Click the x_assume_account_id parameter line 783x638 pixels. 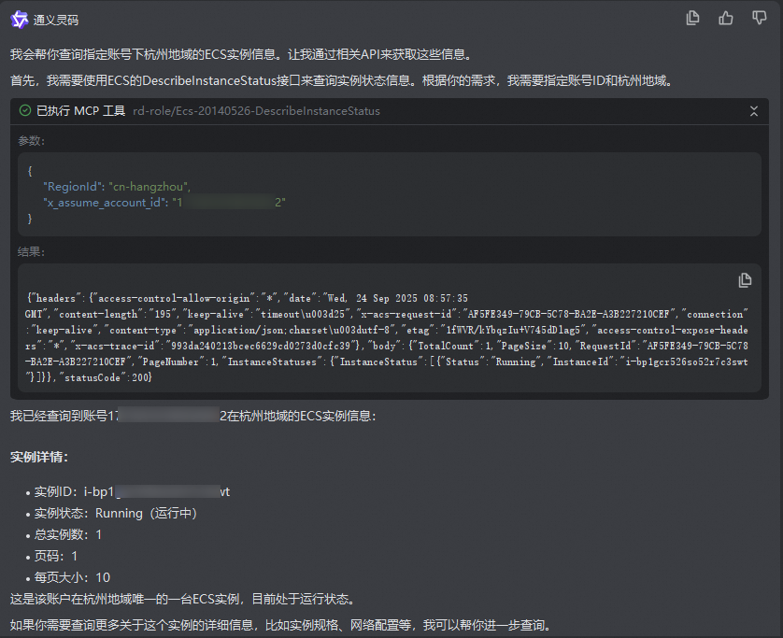pos(164,203)
